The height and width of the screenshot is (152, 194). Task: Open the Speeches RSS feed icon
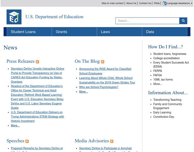[x=27, y=141]
